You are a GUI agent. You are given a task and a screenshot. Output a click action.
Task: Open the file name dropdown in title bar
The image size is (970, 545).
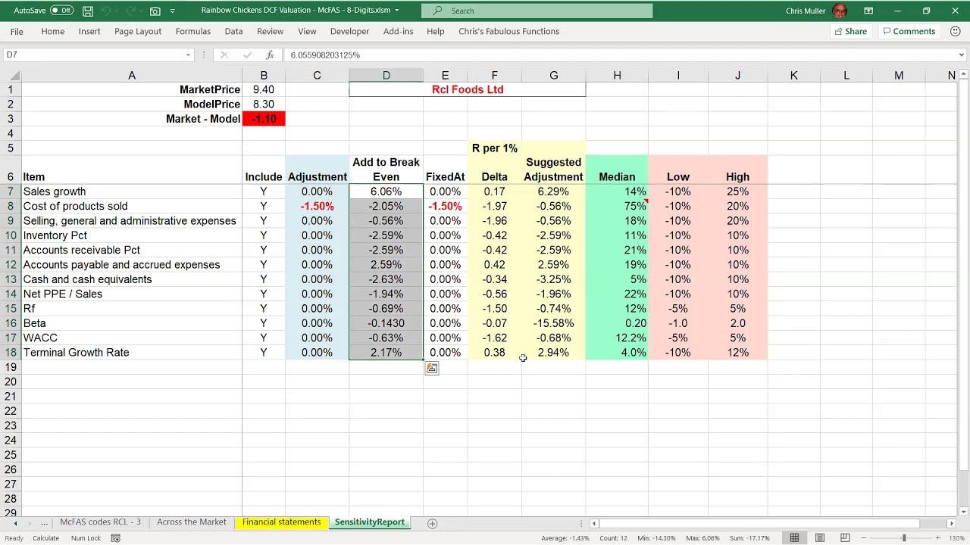(x=396, y=11)
